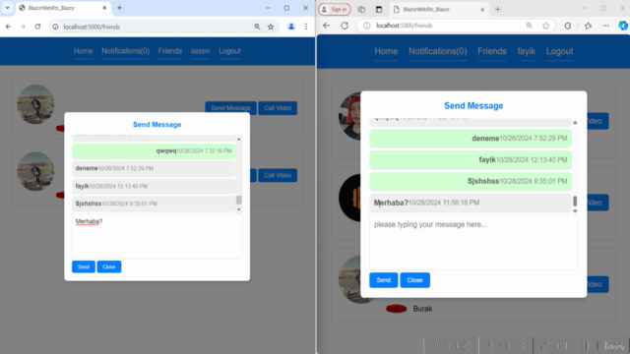
Task: Add a new tab in Edge window
Action: (498, 9)
